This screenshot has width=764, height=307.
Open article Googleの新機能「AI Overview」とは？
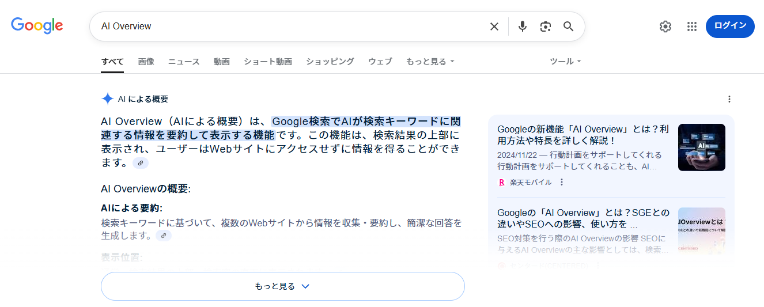click(x=583, y=135)
